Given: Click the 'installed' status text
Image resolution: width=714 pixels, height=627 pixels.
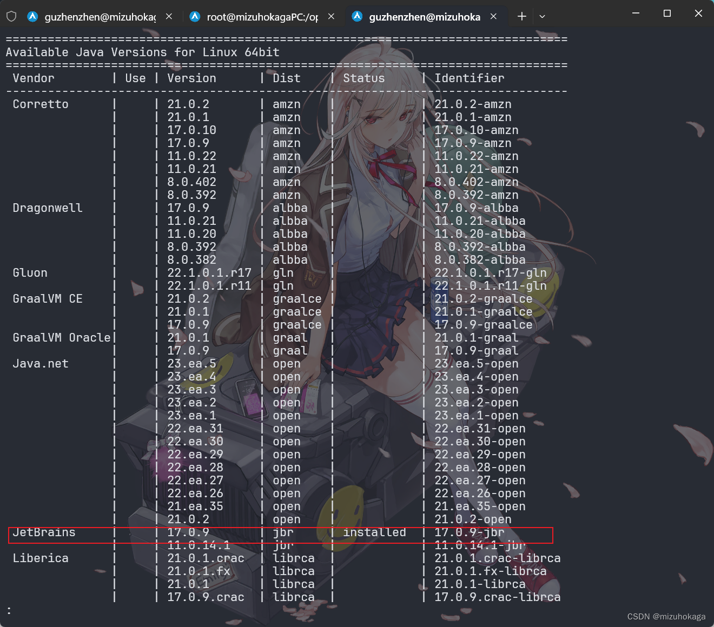Looking at the screenshot, I should click(x=375, y=532).
